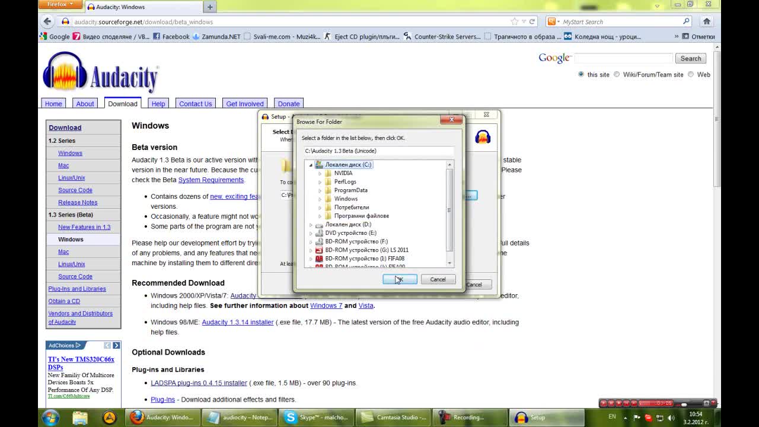
Task: Open the LADSPA plug-ins 0.4.15 installer link
Action: pyautogui.click(x=199, y=383)
